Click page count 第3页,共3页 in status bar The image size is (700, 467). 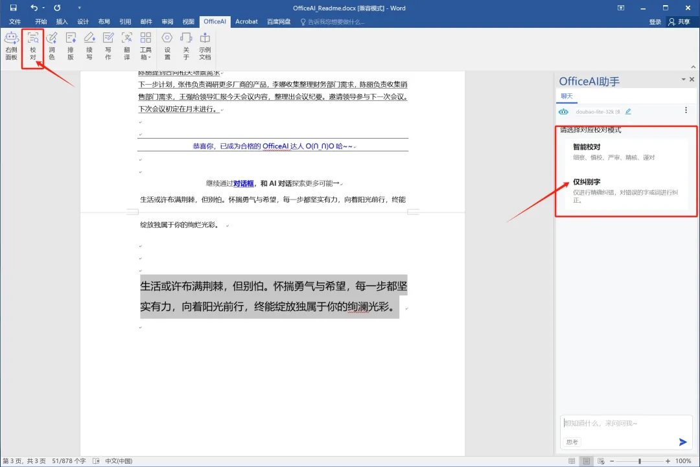coord(24,461)
